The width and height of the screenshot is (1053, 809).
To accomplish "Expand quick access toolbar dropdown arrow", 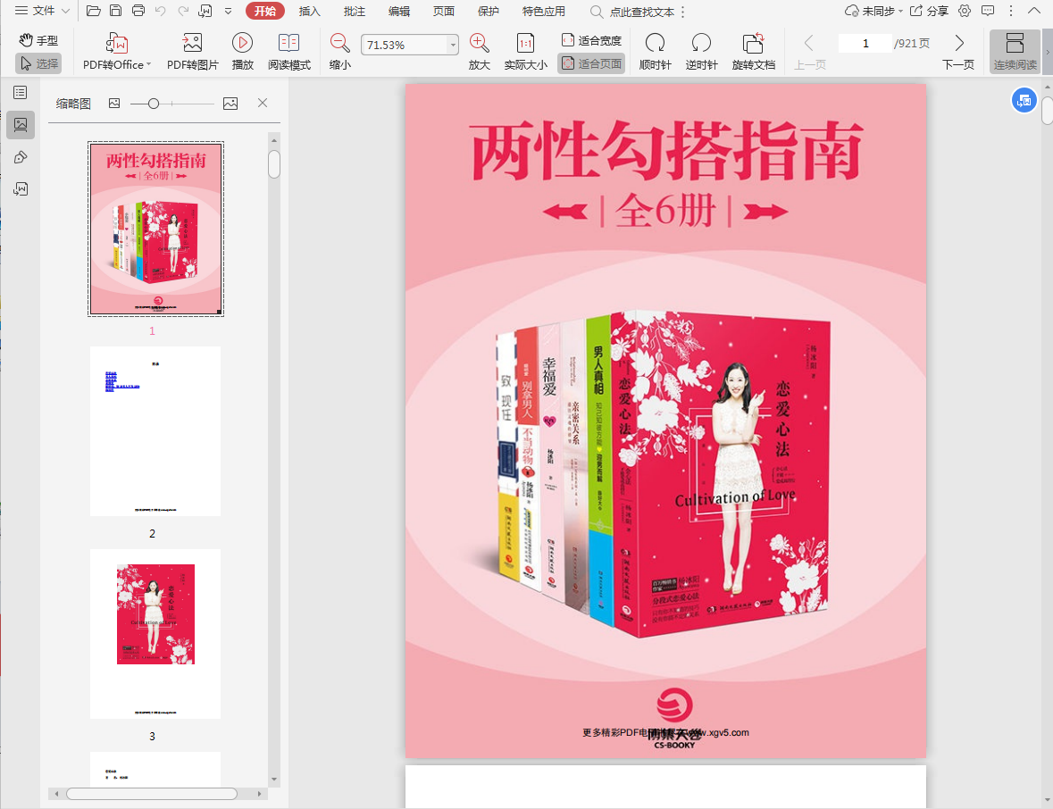I will click(x=229, y=11).
